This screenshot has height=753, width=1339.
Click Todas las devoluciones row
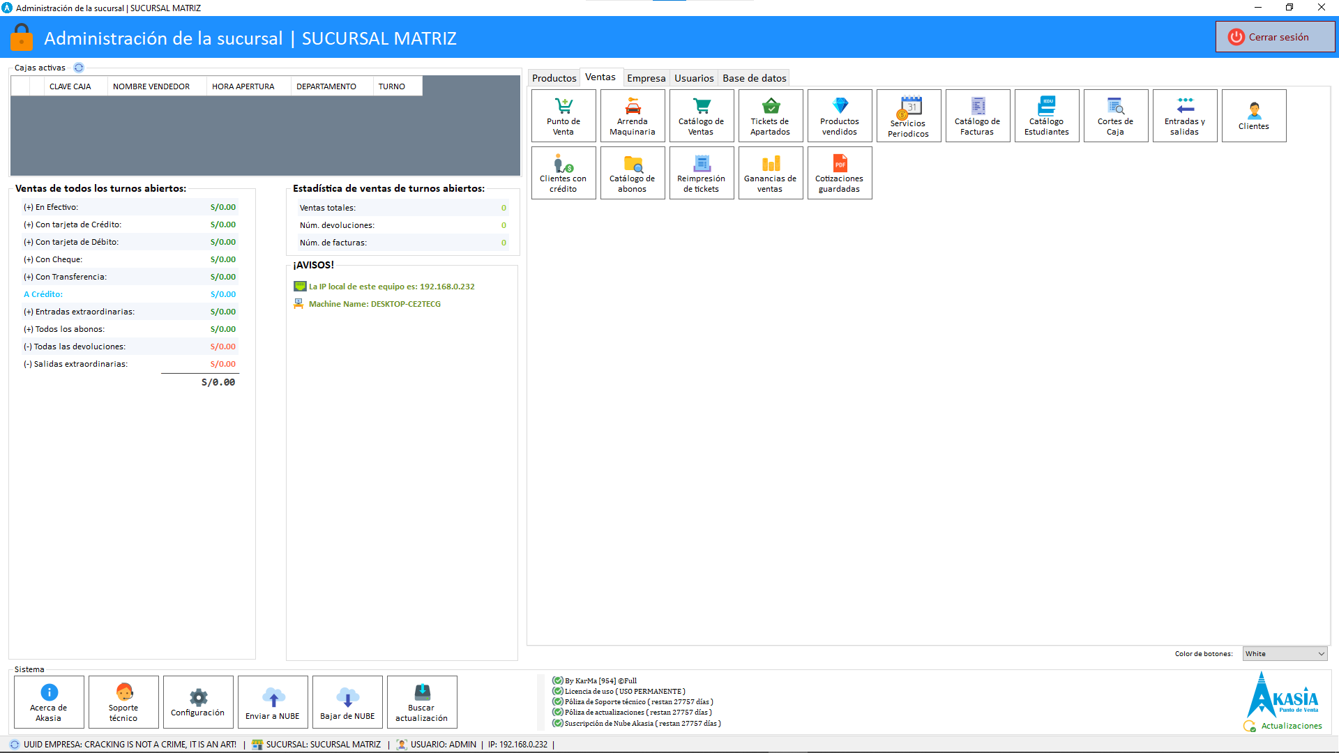(x=130, y=347)
